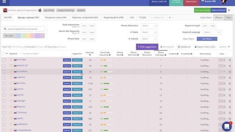The height and width of the screenshot is (132, 235).
Task: Toggle the select-all keywords checkbox
Action: pos(4,54)
